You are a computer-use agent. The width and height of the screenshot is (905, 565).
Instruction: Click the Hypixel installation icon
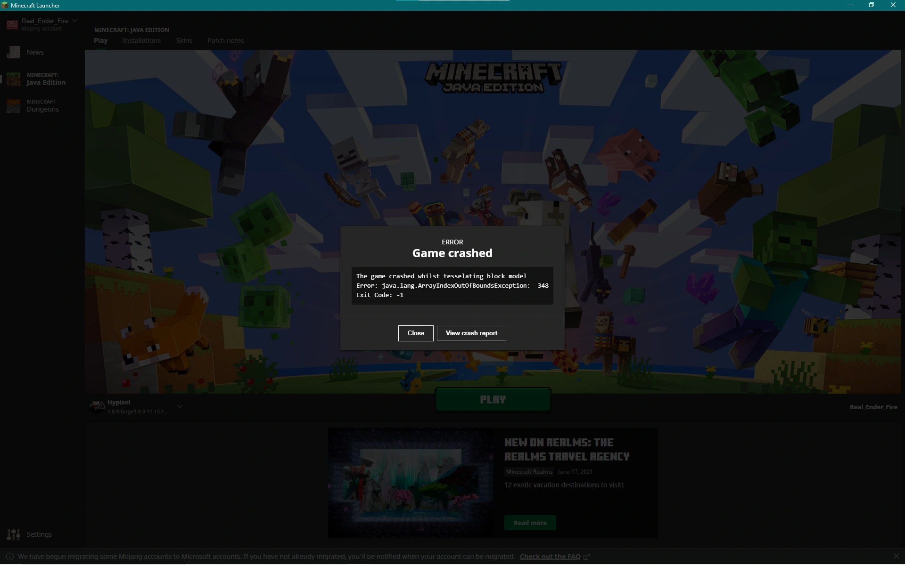97,406
